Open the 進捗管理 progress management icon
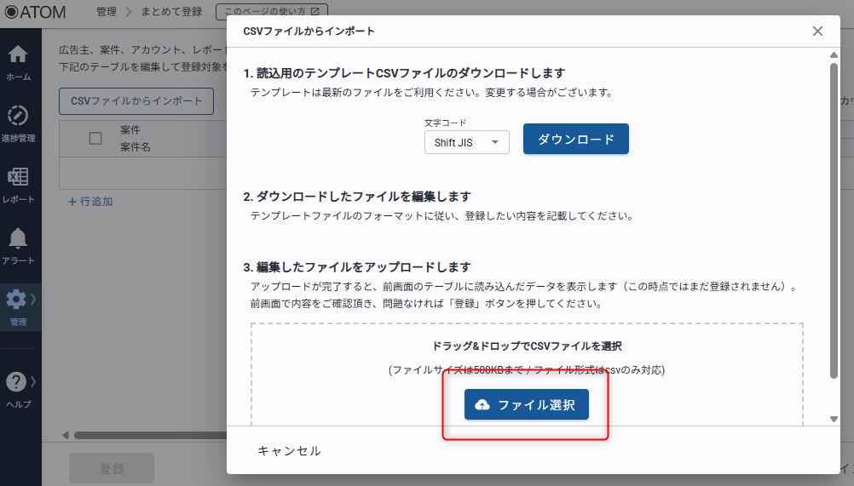The width and height of the screenshot is (854, 486). point(18,116)
